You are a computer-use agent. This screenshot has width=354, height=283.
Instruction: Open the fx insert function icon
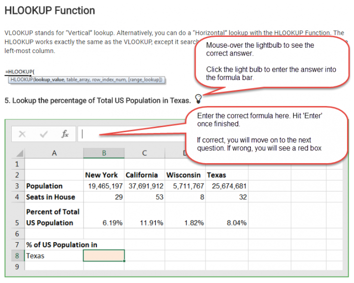(65, 134)
